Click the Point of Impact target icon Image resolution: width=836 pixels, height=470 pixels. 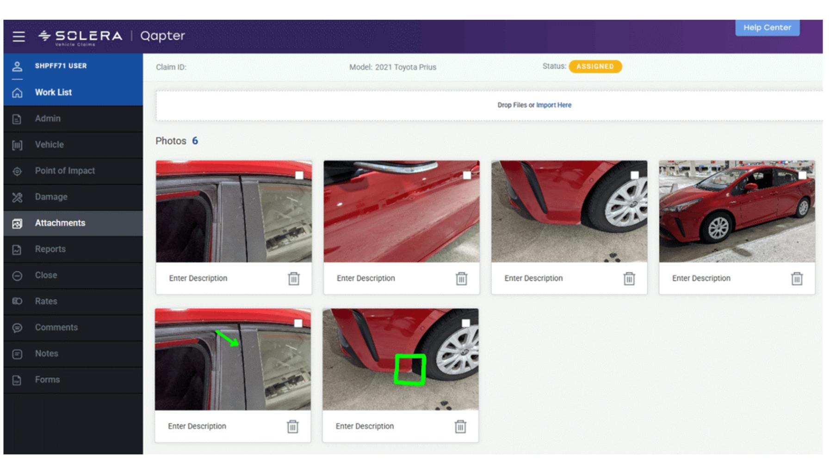pos(17,171)
